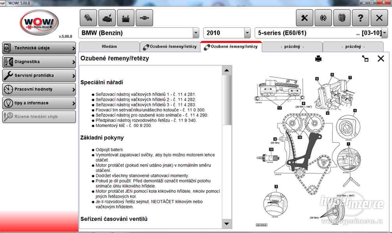This screenshot has height=233, width=392.
Task: Click the Seřízení časování ventilů heading
Action: 114,219
